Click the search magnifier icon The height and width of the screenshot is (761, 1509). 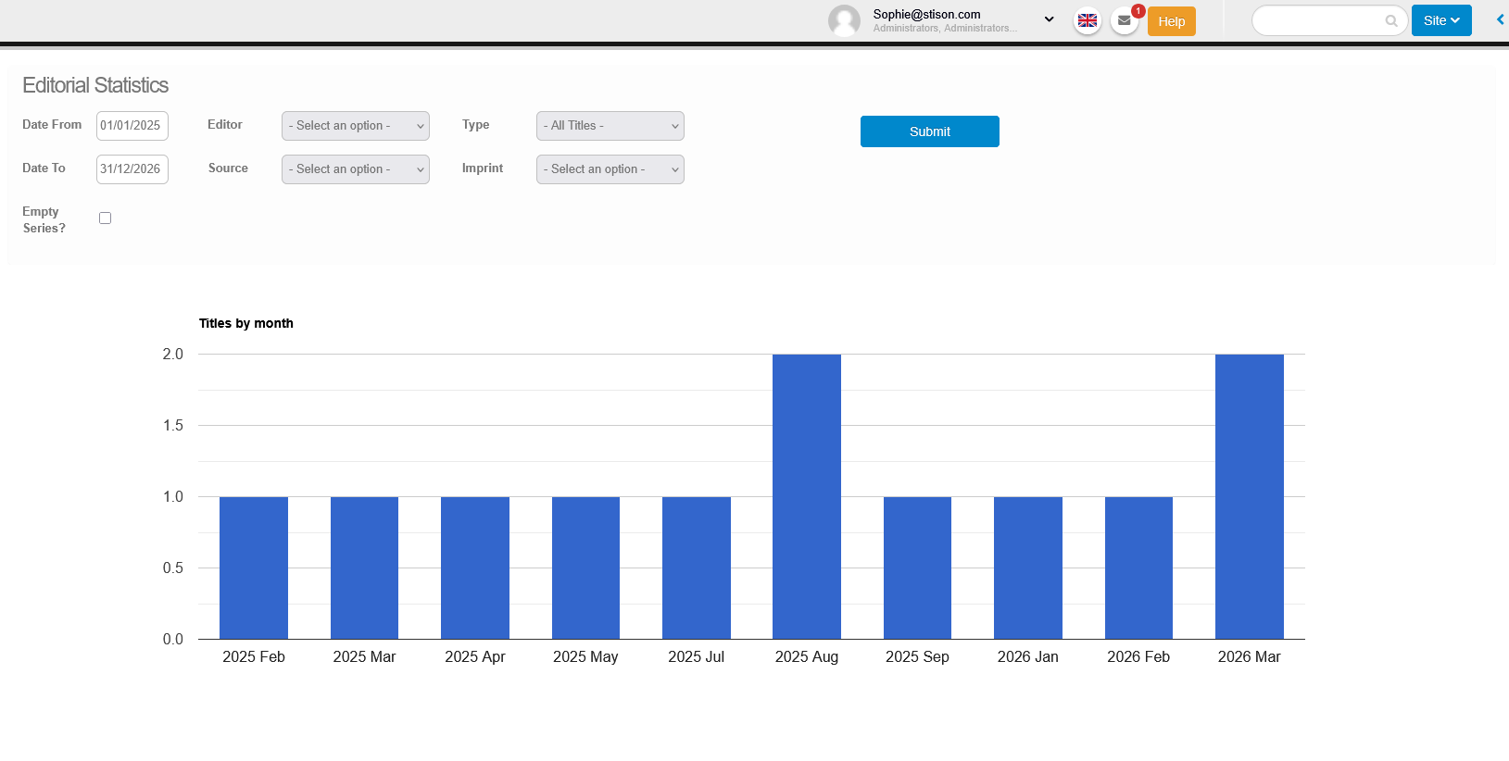(x=1390, y=20)
